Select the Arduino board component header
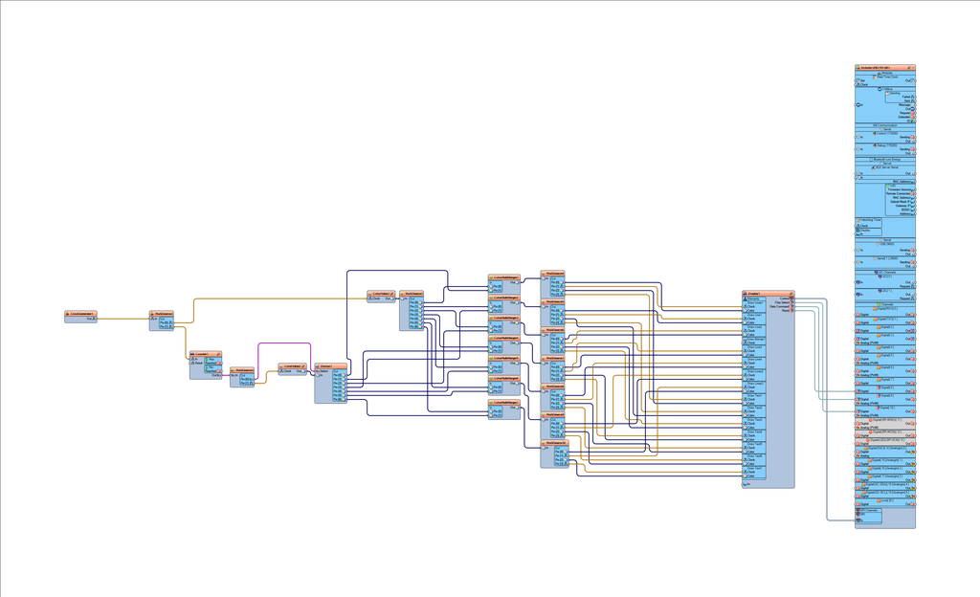980x597 pixels. 885,67
